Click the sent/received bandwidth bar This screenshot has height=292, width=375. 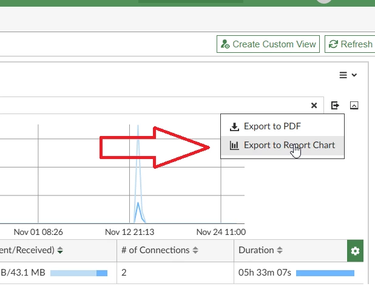pyautogui.click(x=79, y=273)
